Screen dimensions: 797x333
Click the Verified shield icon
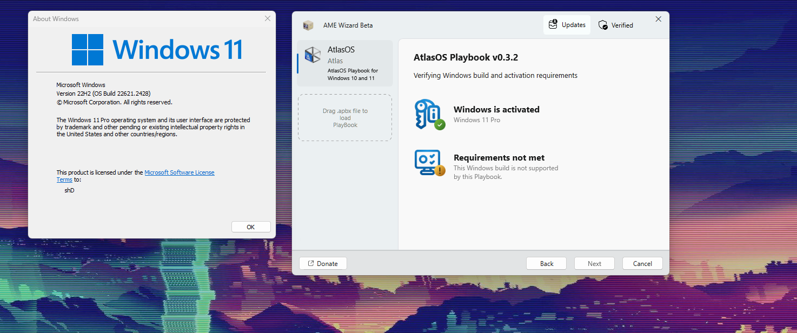603,25
